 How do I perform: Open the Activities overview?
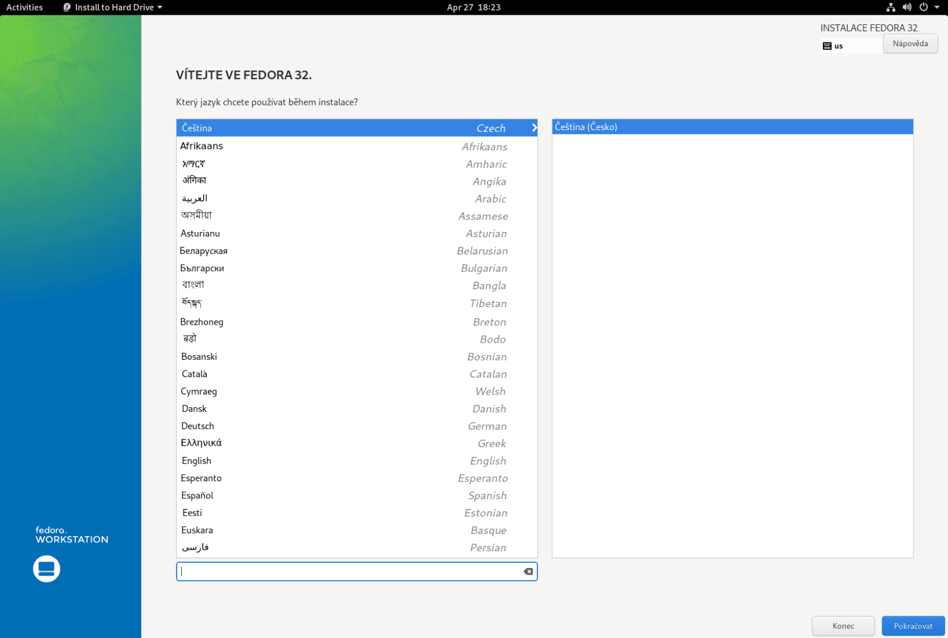tap(24, 7)
